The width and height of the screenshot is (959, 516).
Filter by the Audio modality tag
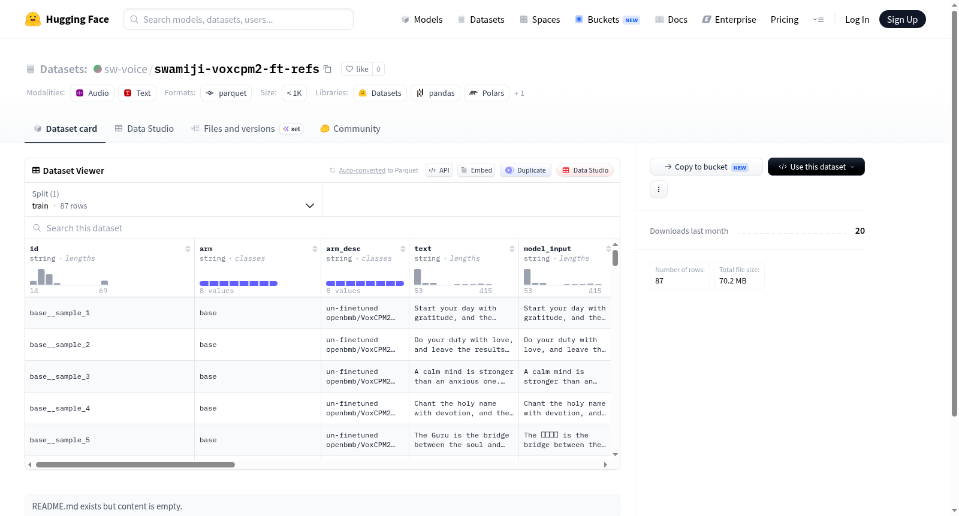pyautogui.click(x=92, y=93)
